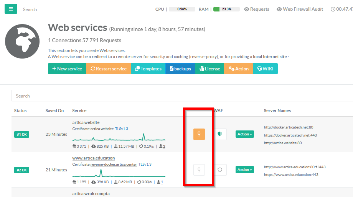The image size is (353, 197).
Task: Click the RAM usage progress bar
Action: click(x=226, y=9)
